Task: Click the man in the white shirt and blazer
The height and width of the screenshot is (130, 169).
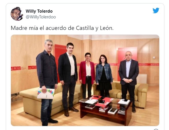Action: tap(68, 79)
